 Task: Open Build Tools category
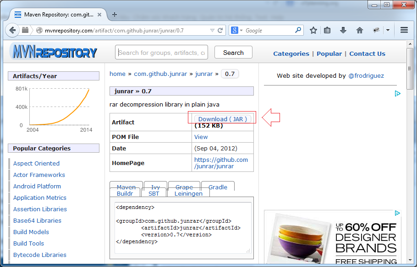(x=28, y=243)
